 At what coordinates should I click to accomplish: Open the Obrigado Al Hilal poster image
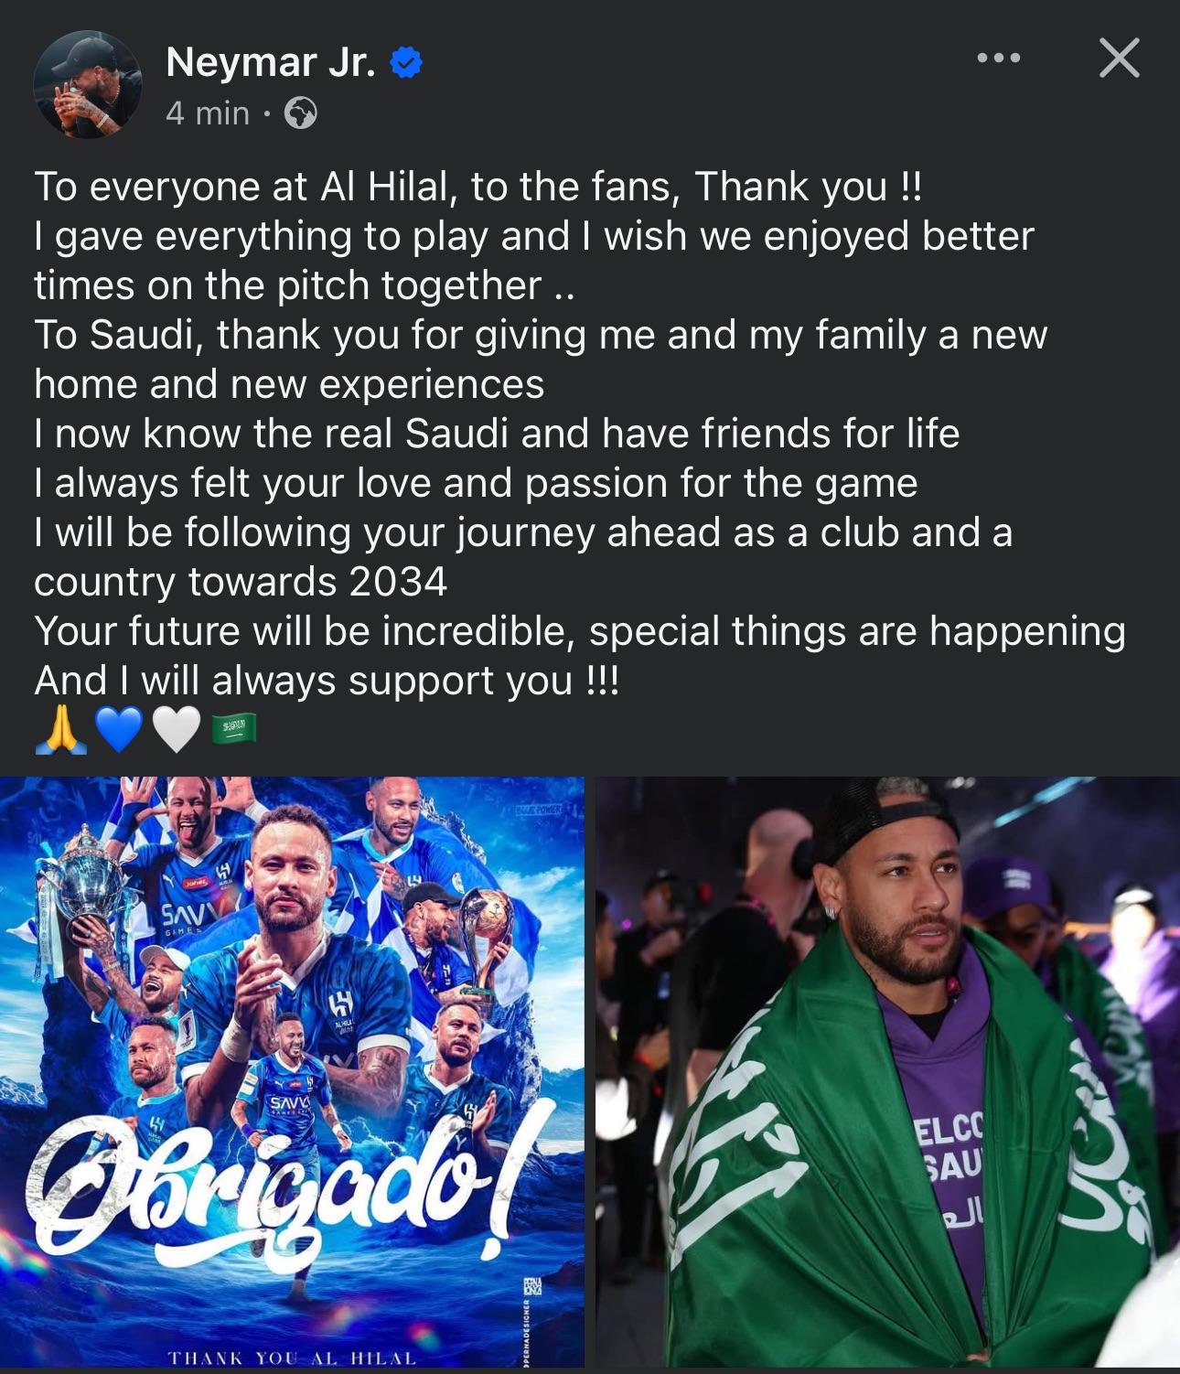[292, 1072]
